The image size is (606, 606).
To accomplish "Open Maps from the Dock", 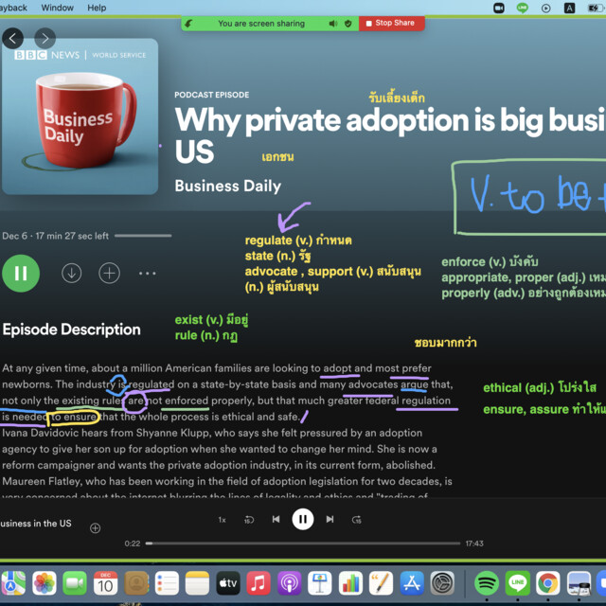I will click(x=12, y=583).
